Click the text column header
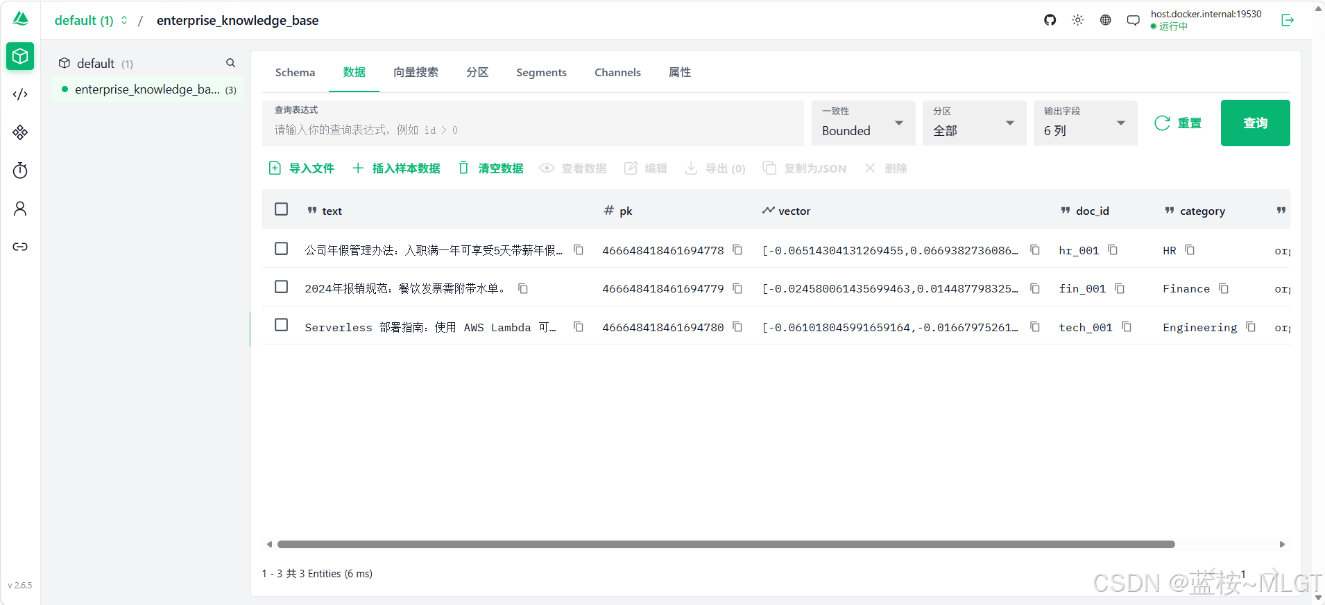The image size is (1325, 605). (325, 211)
